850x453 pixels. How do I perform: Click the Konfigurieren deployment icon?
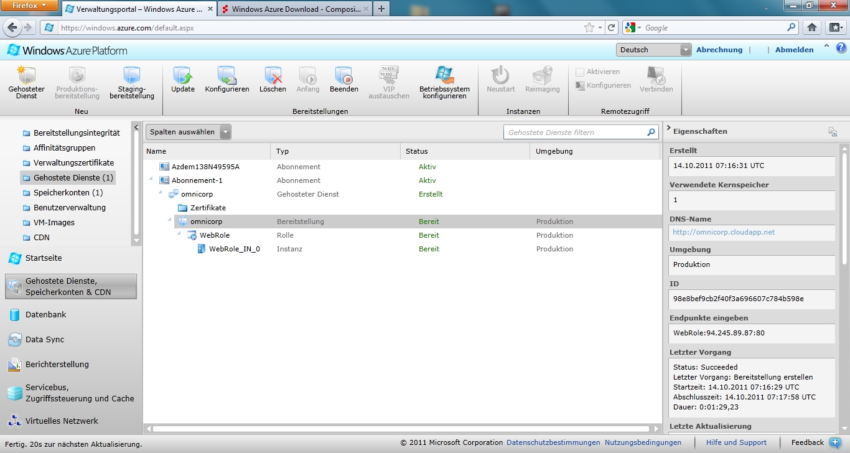[x=227, y=76]
